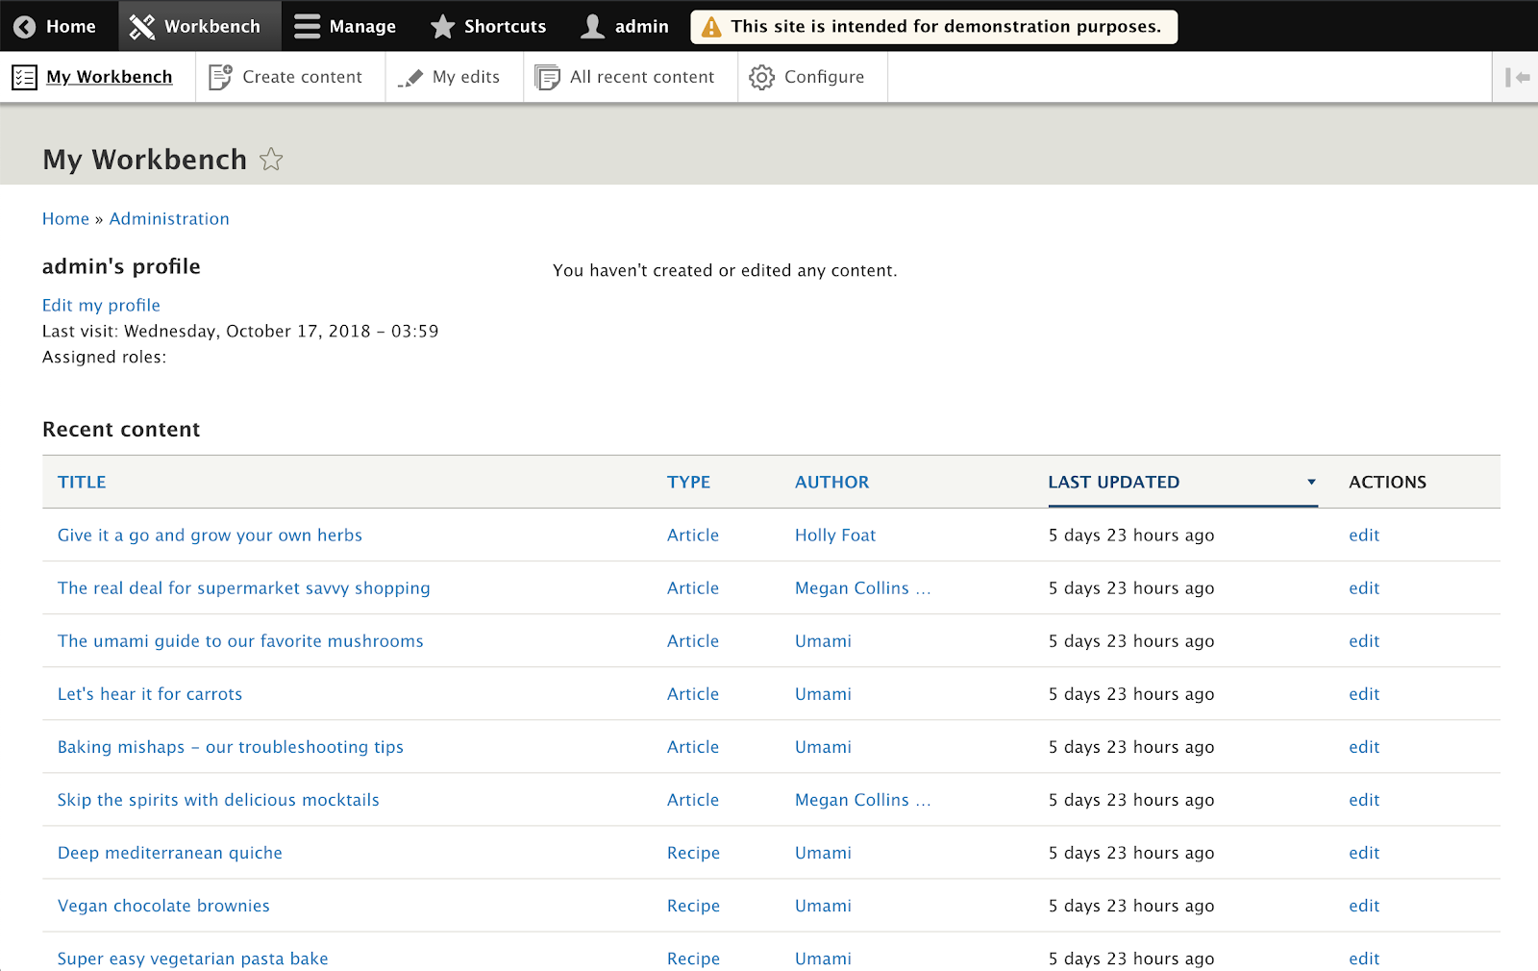Click Article type on herbs row
Screen dimensions: 1538x971
coord(693,535)
